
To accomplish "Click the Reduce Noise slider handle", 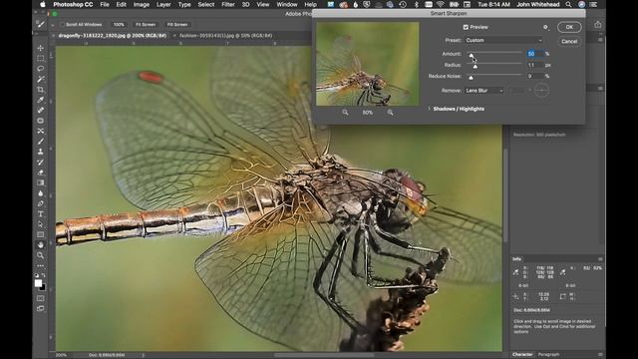I will coord(471,78).
